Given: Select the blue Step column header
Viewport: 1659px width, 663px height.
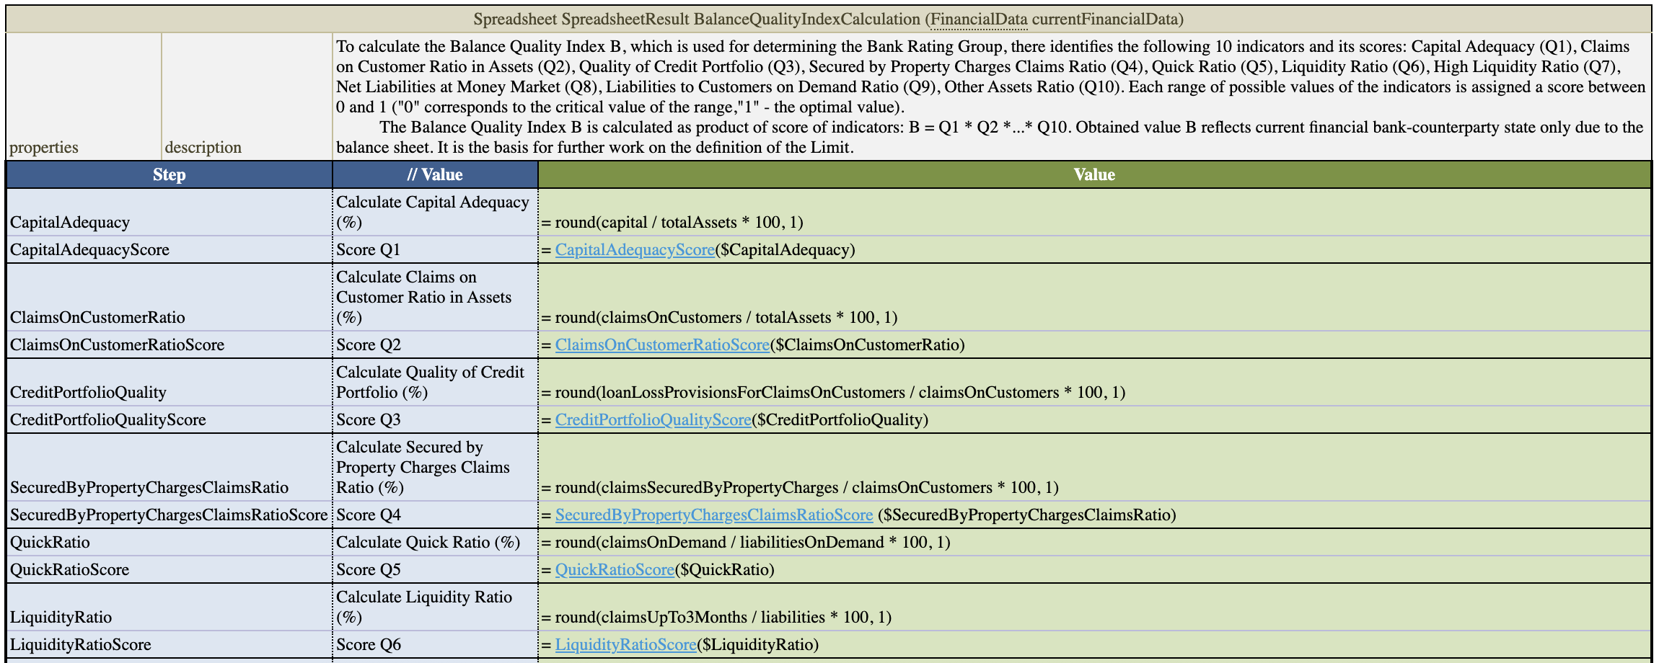Looking at the screenshot, I should click(x=169, y=175).
